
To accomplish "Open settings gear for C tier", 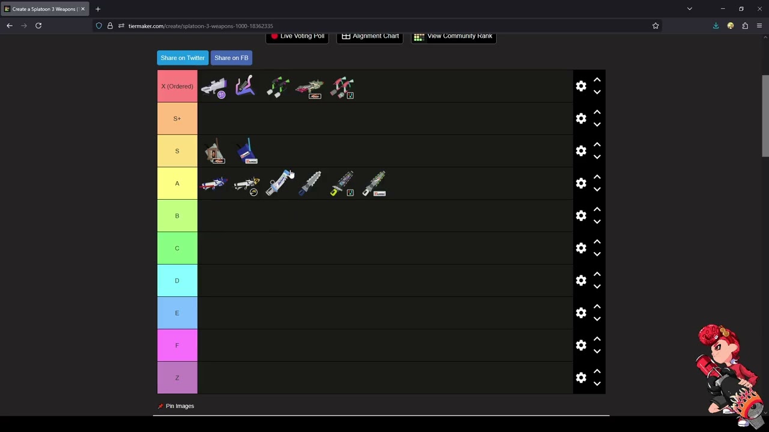I will pyautogui.click(x=581, y=248).
